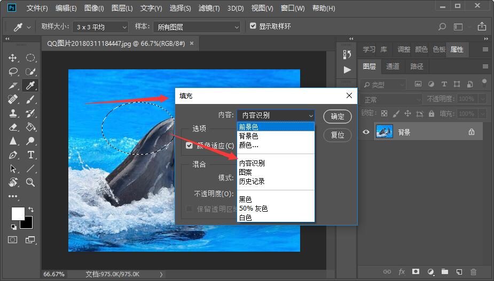Select the Hand tool

click(13, 182)
